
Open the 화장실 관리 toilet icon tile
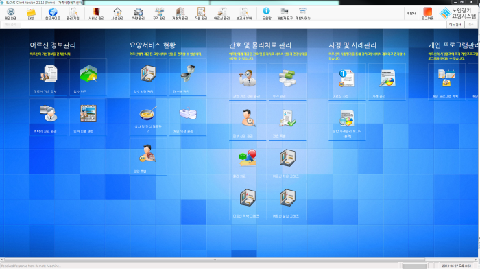[188, 78]
